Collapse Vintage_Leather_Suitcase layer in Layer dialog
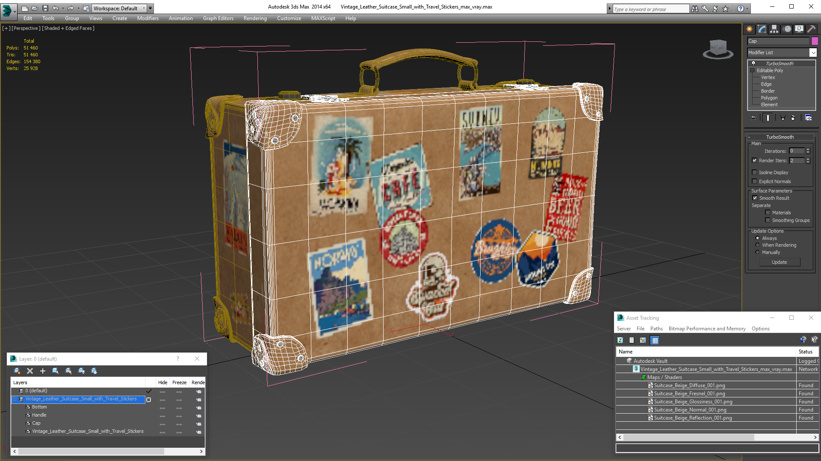This screenshot has height=461, width=821. [x=15, y=399]
